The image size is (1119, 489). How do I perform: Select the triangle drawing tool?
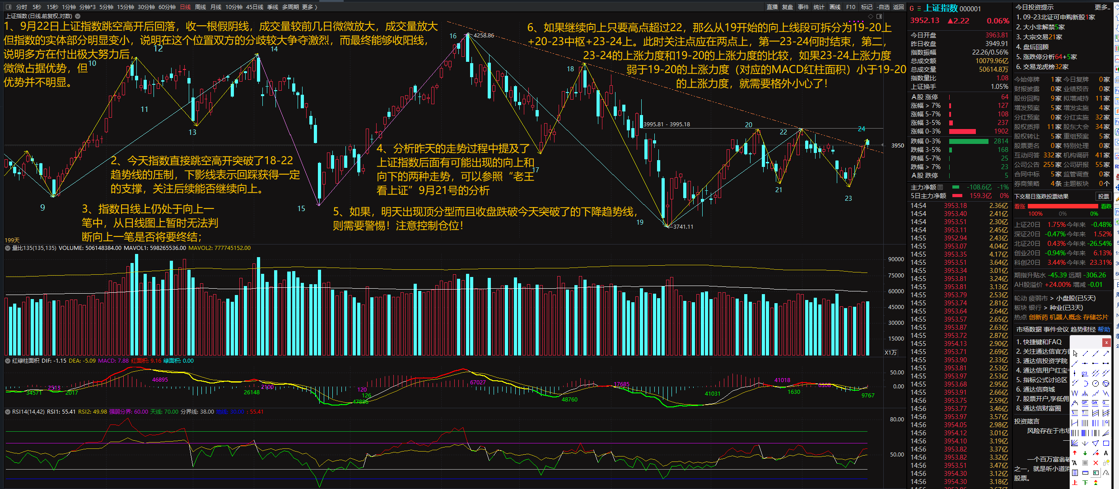coord(1096,443)
